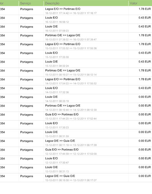Select the Loule E/O row at 14-12-2011 17:32:36

pos(76,90)
